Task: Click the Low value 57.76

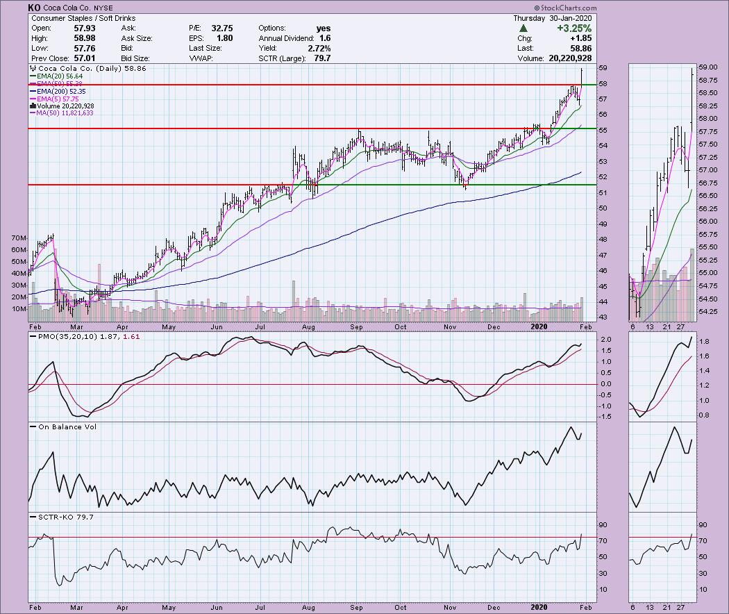Action: 85,49
